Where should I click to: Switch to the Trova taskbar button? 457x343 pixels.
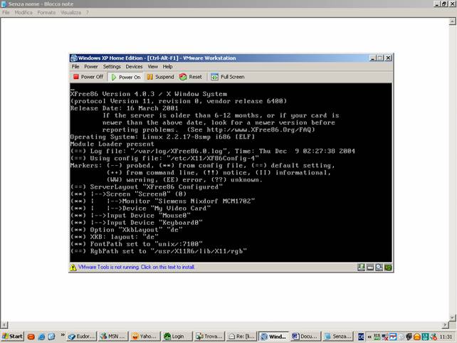pos(208,337)
